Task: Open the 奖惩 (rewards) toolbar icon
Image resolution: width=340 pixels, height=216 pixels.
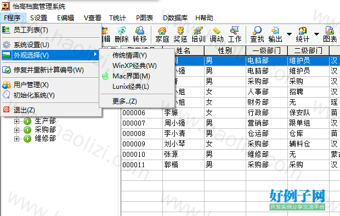Action: point(180,35)
